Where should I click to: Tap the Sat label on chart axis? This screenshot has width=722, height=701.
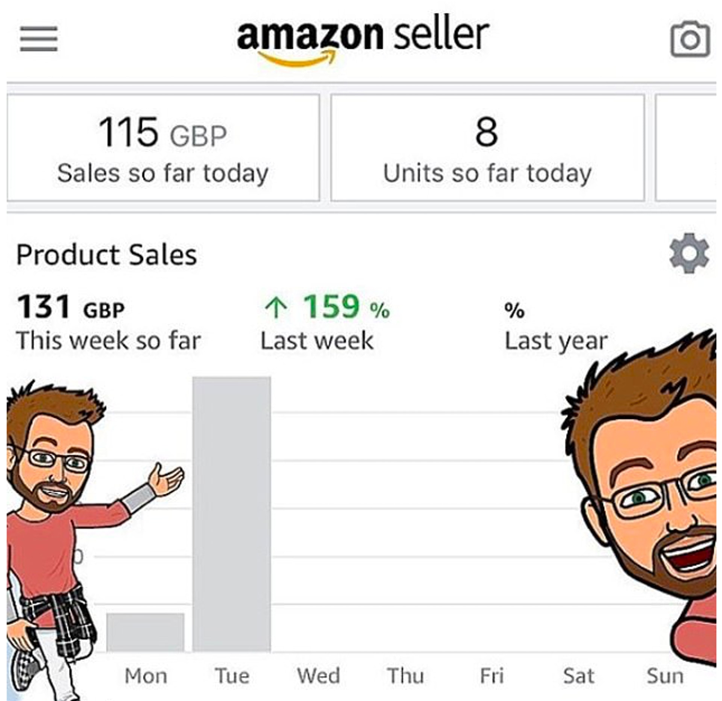578,676
